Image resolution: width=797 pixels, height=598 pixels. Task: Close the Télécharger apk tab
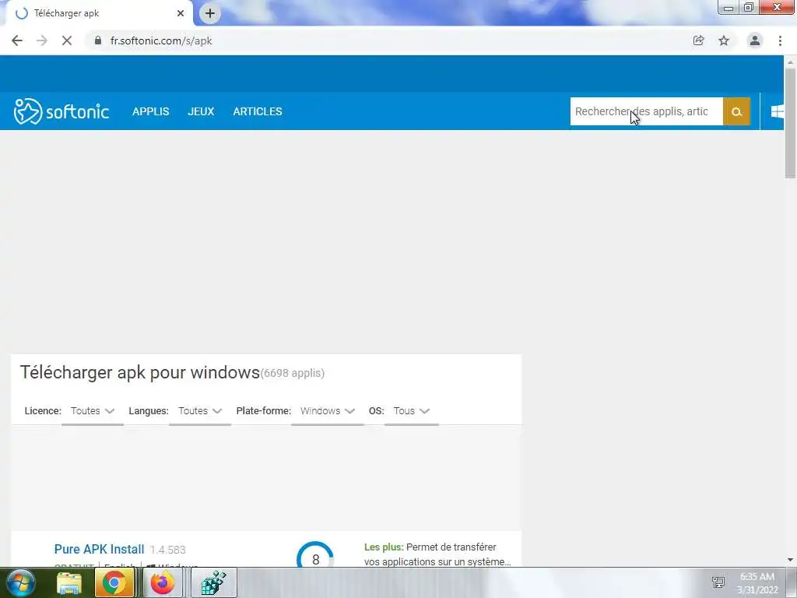click(x=181, y=14)
